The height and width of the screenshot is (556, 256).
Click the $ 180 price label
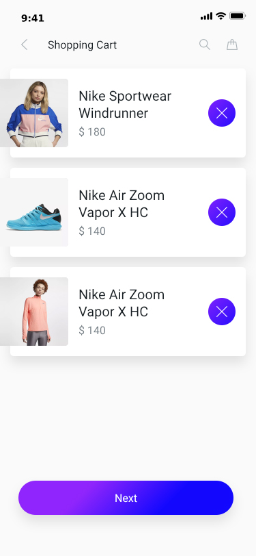92,132
